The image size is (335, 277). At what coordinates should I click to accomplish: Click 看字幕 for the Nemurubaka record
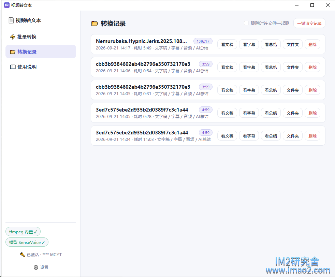249,44
